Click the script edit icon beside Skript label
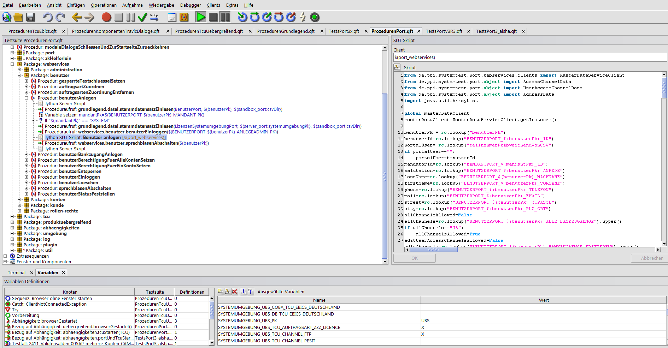 coord(397,67)
